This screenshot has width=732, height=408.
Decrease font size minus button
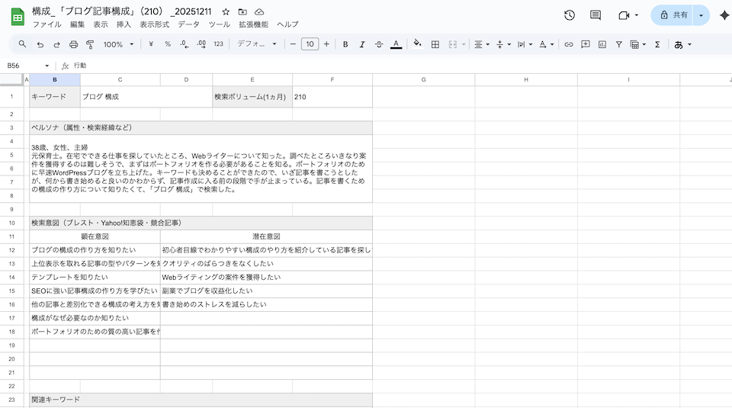pos(293,44)
